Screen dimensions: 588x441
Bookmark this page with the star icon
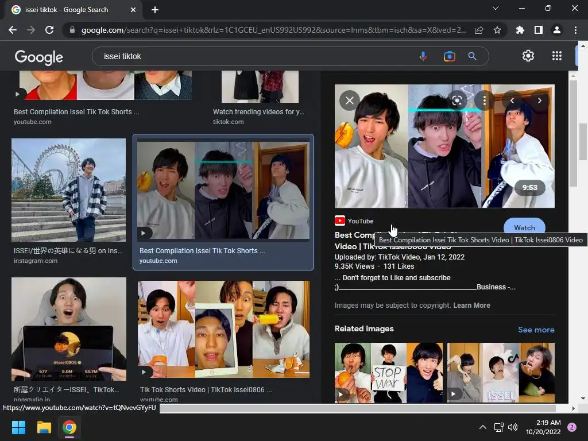(x=497, y=30)
